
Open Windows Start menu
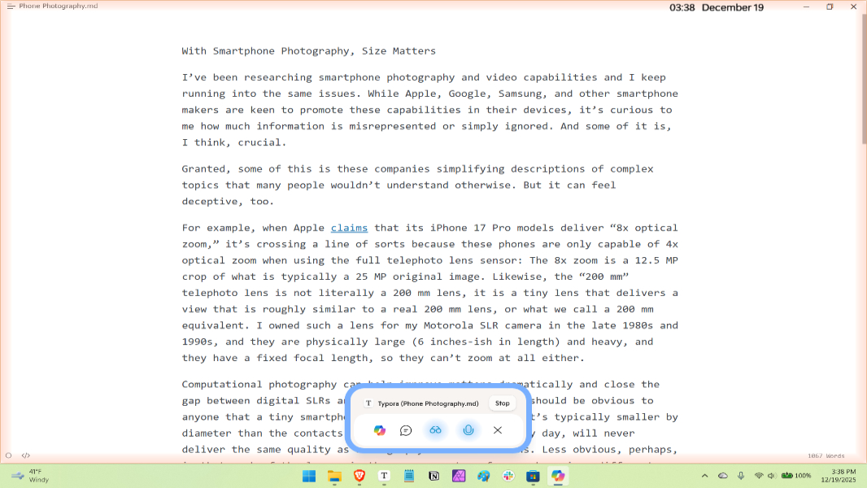point(309,476)
